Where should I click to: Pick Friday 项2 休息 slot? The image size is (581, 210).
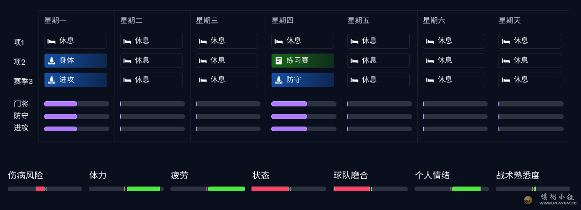378,60
